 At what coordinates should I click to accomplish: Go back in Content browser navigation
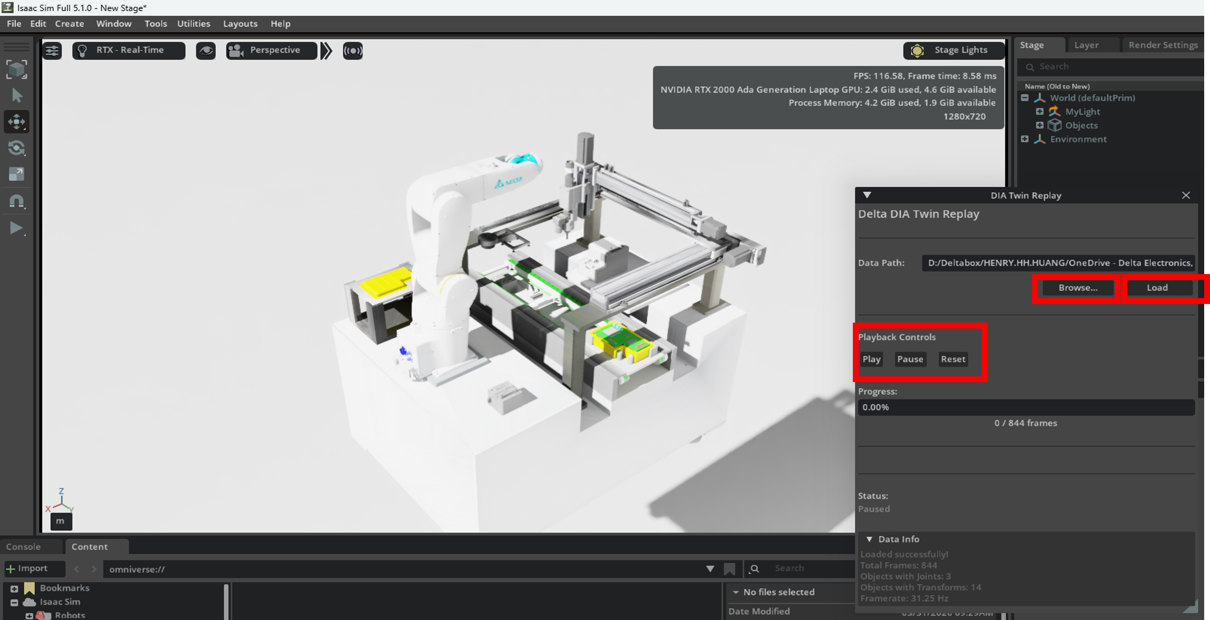click(77, 569)
